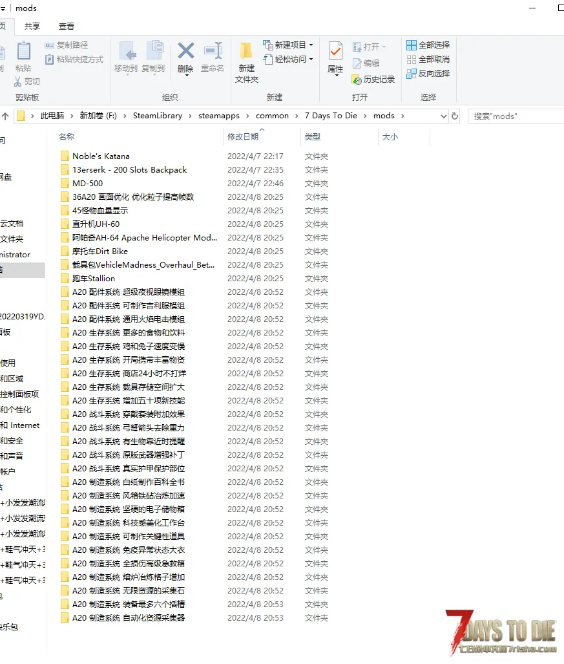Sort files by the 类型 column header

click(x=313, y=137)
